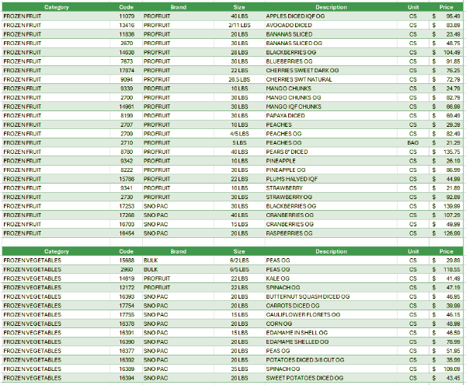
Task: Select the Brand header in the fruit table
Action: click(178, 6)
